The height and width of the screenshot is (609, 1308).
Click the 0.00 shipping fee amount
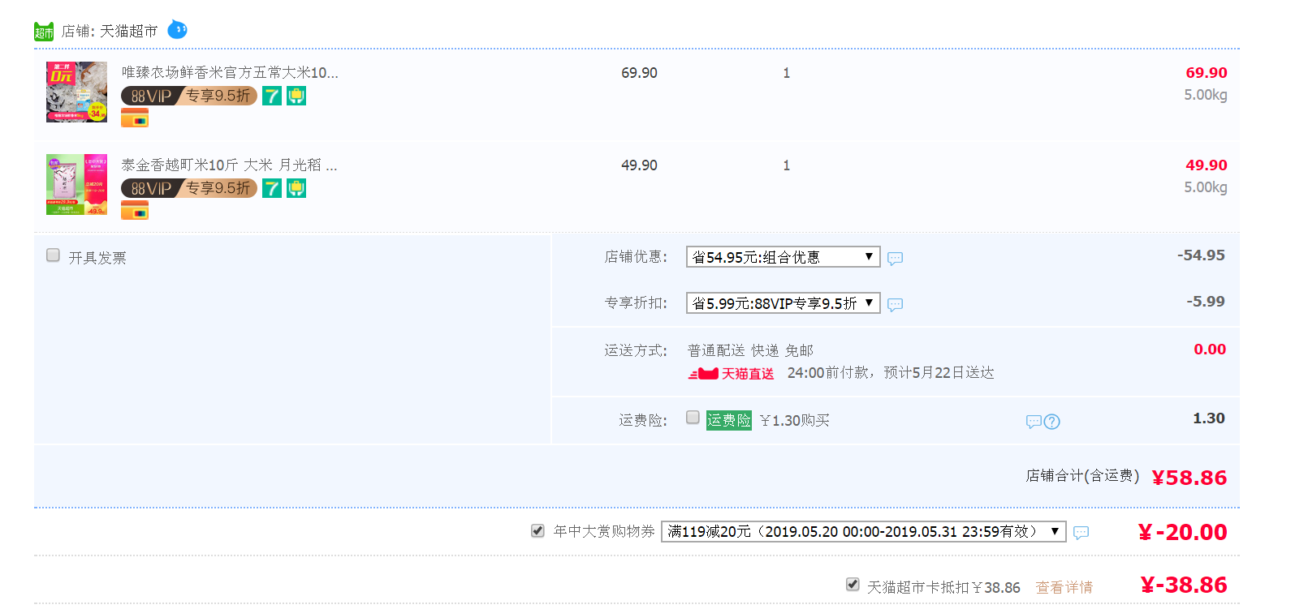[x=1210, y=350]
